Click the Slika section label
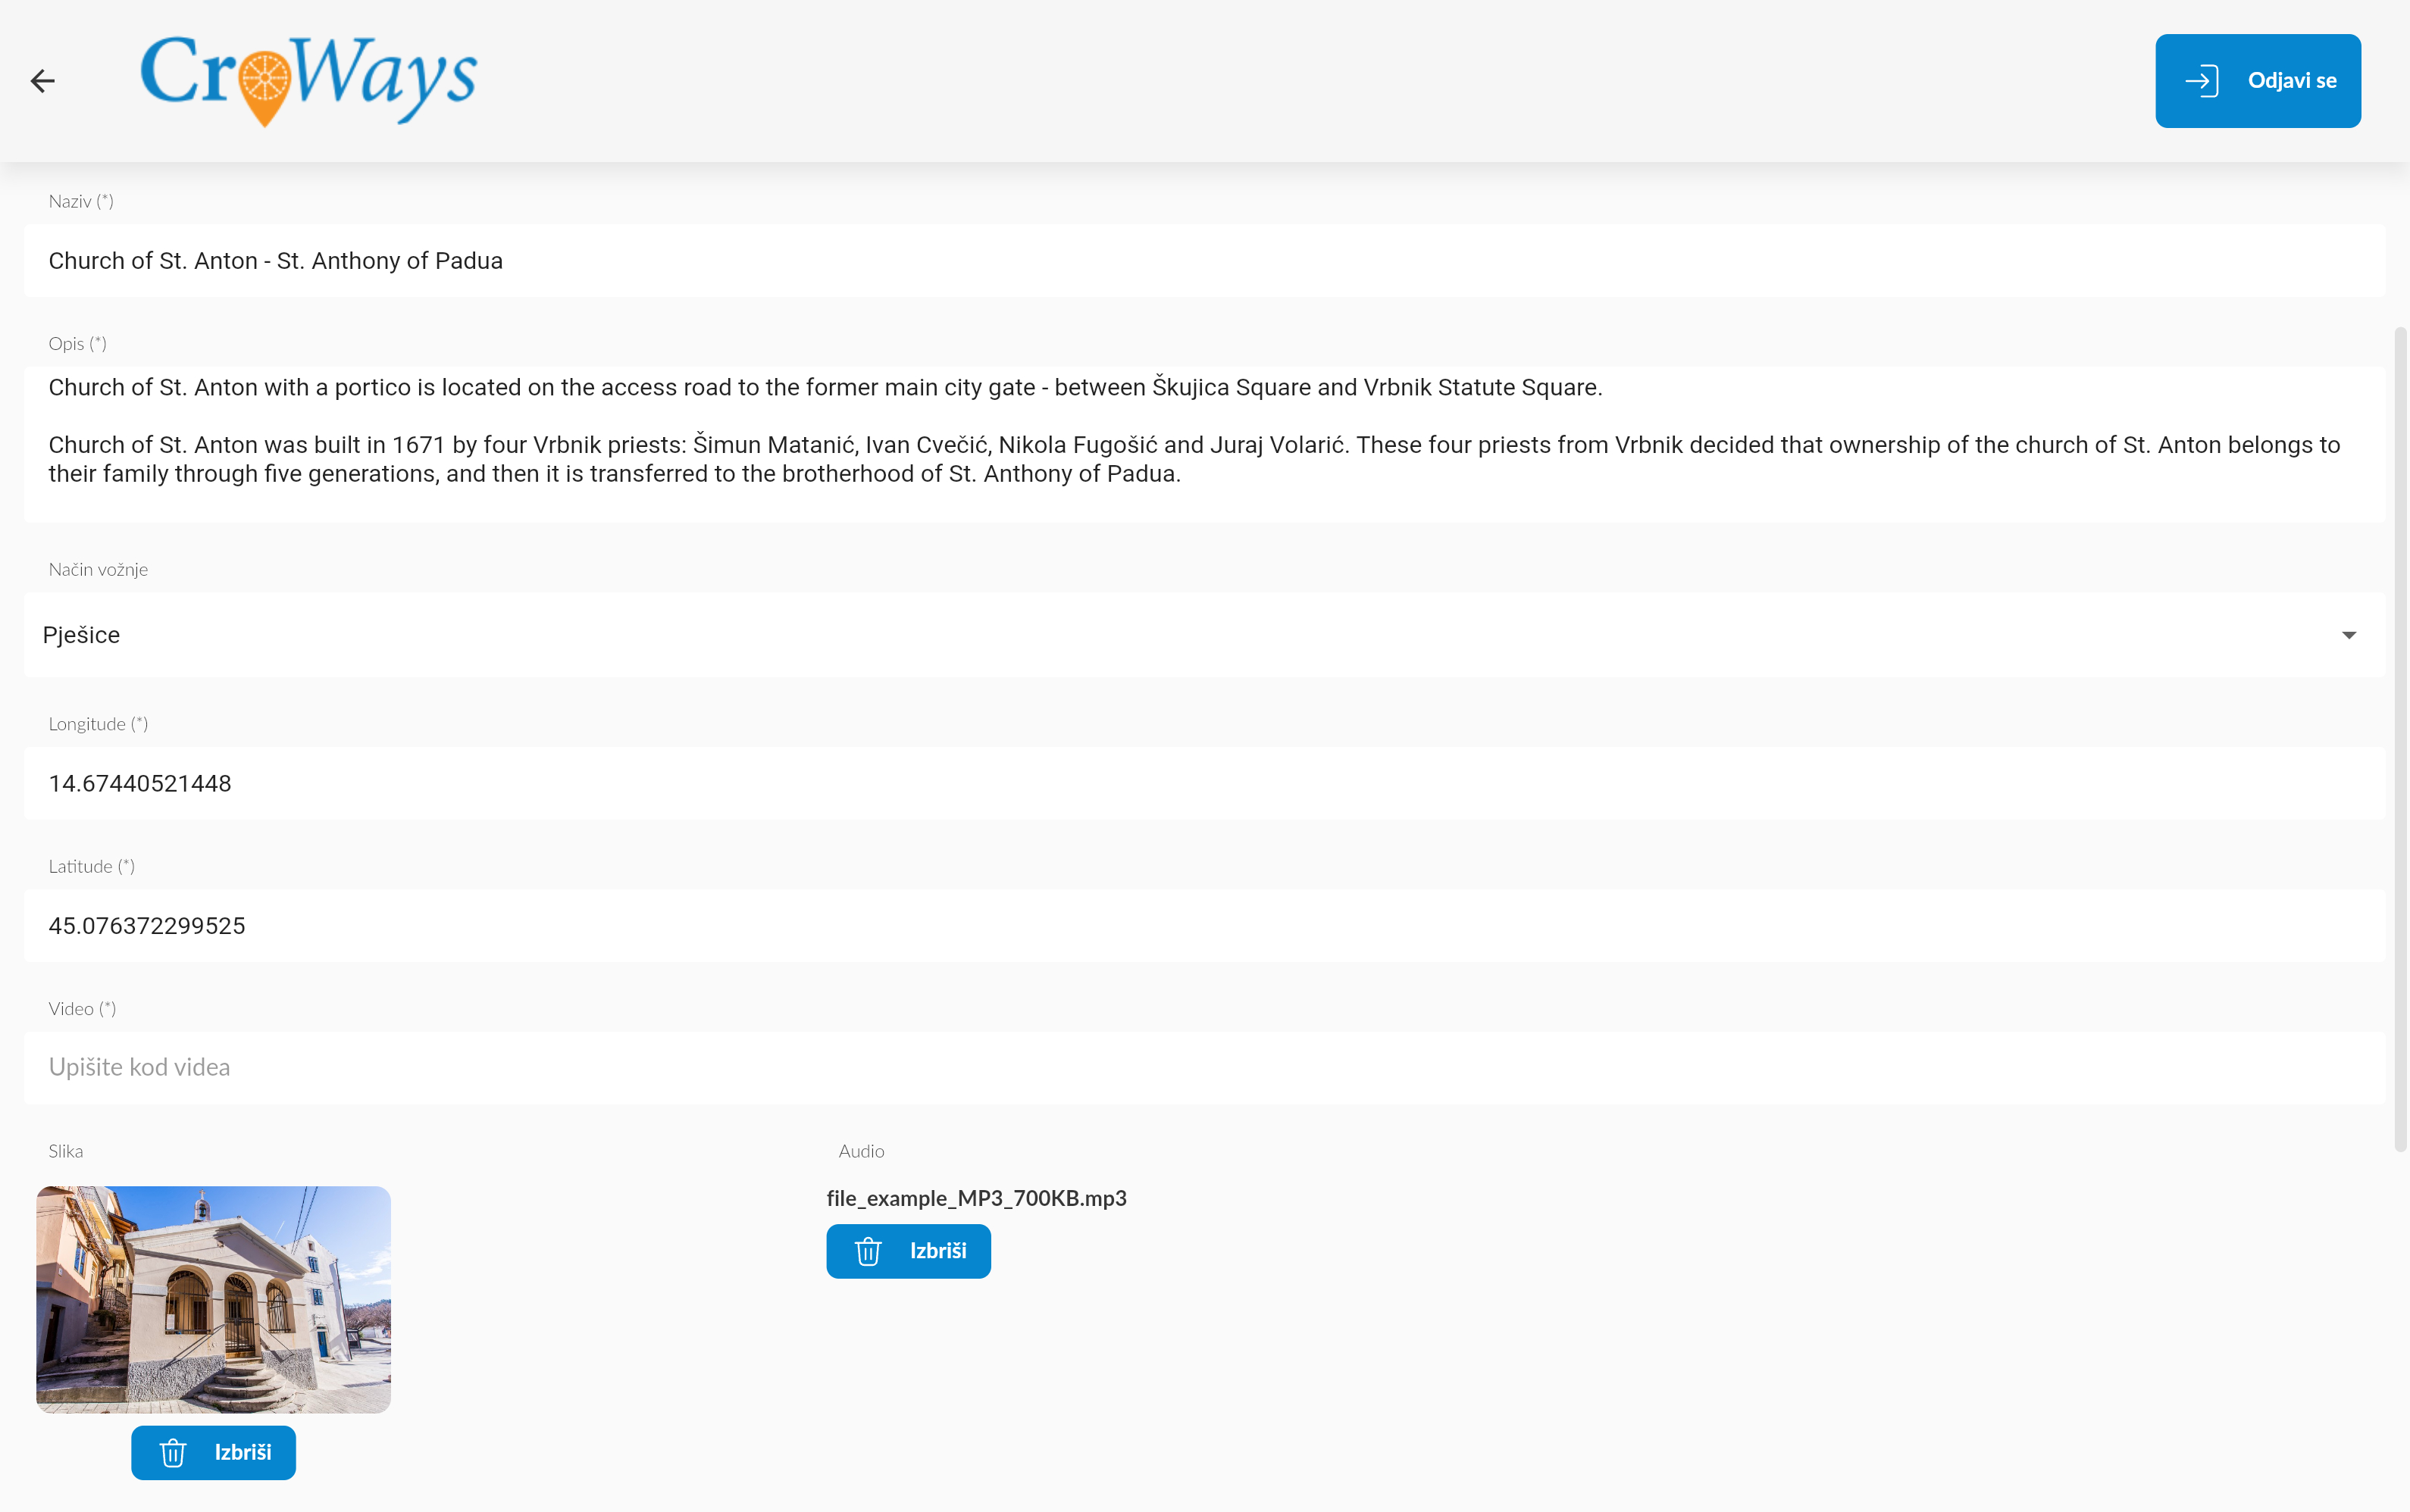 pos(66,1151)
